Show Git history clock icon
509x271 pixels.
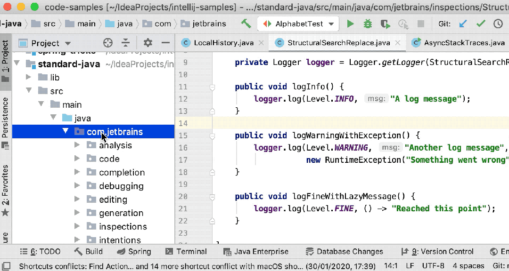(498, 24)
